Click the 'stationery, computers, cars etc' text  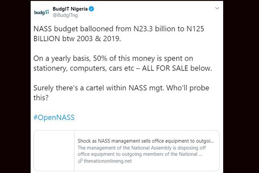tap(84, 68)
